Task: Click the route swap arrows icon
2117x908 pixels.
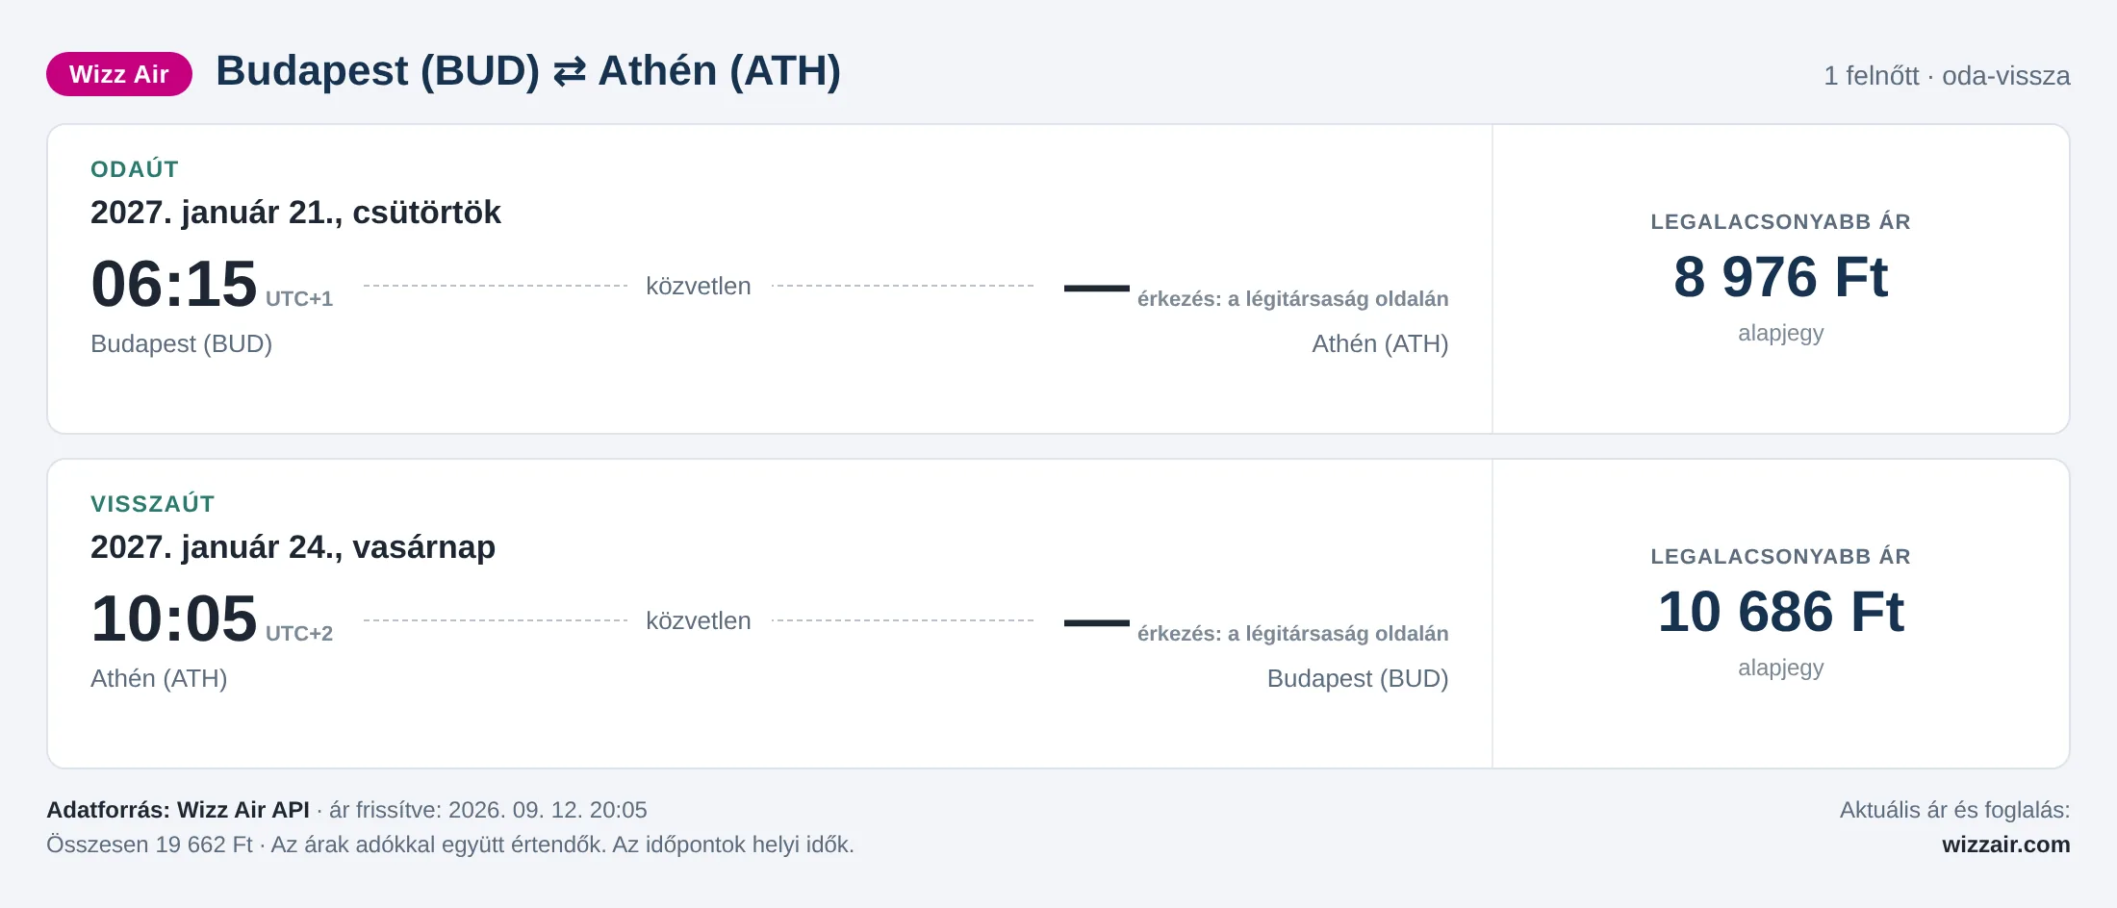Action: (x=569, y=72)
